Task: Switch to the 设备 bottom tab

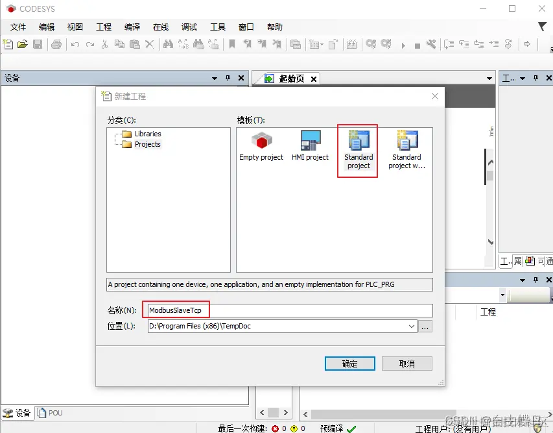Action: coord(18,413)
